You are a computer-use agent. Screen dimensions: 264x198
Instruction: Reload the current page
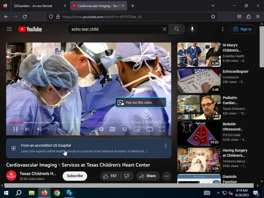(25, 17)
